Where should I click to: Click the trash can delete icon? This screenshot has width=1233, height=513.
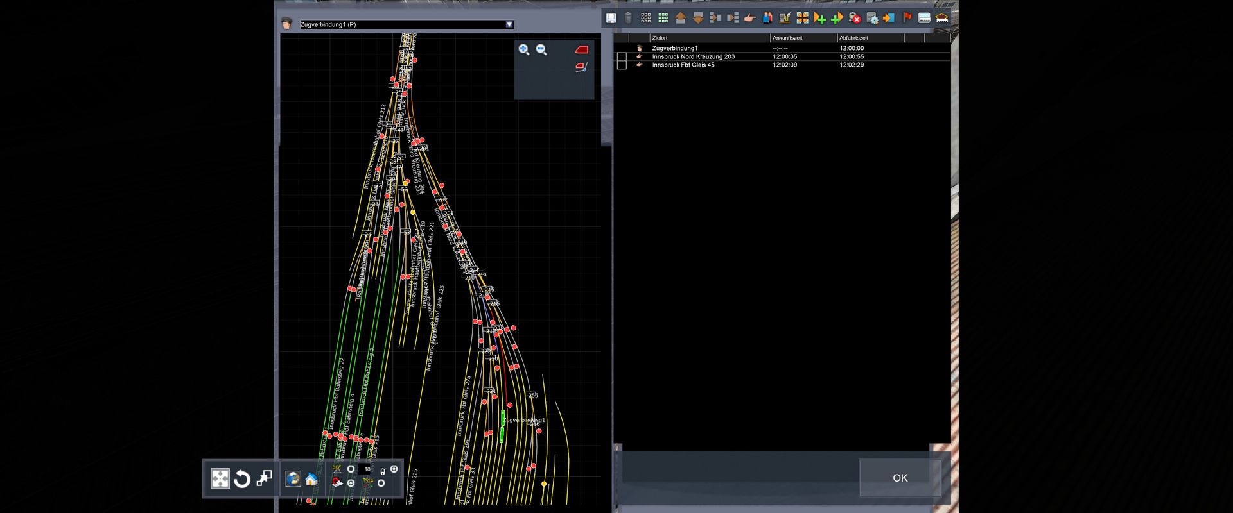628,18
